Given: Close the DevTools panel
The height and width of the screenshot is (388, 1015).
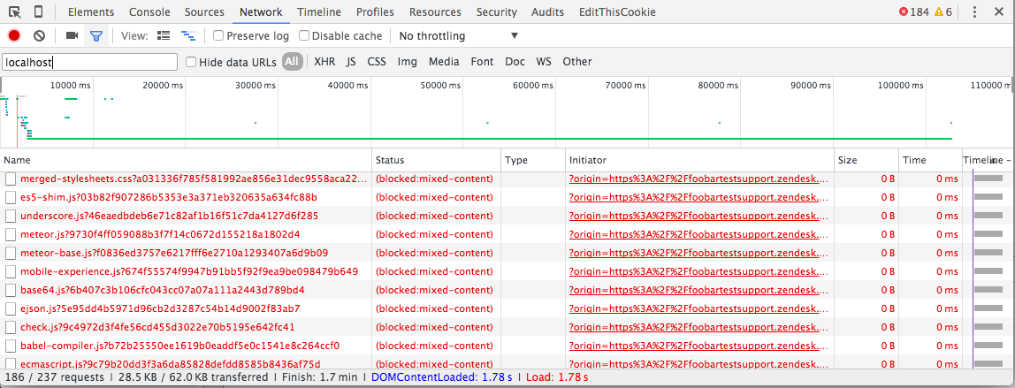Looking at the screenshot, I should point(999,11).
